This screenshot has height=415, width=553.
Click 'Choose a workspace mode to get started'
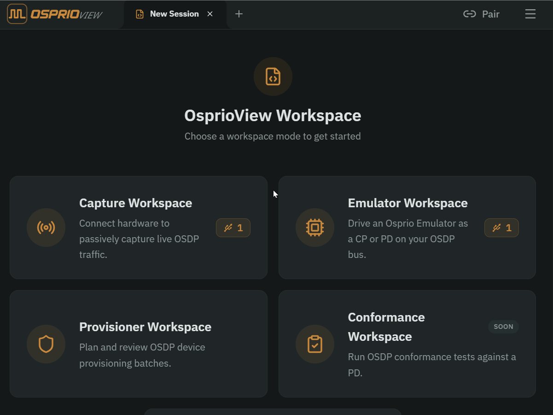point(273,136)
